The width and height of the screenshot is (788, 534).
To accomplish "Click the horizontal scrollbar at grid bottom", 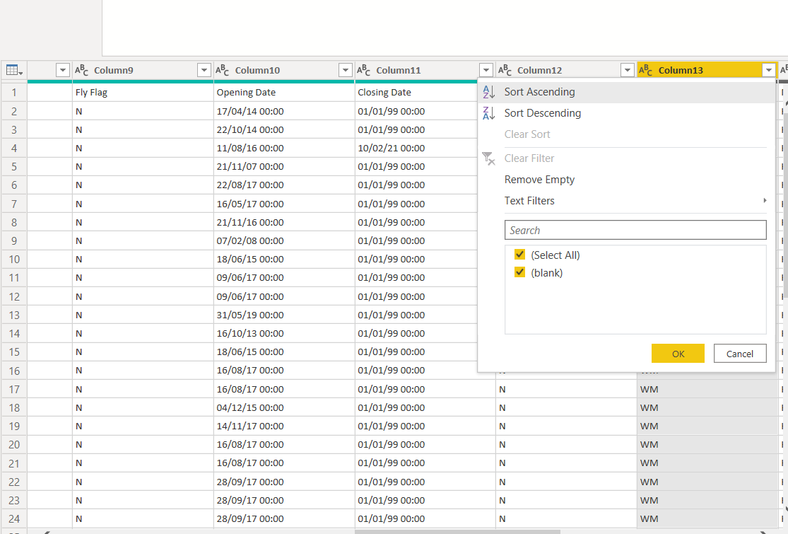I will tap(457, 531).
